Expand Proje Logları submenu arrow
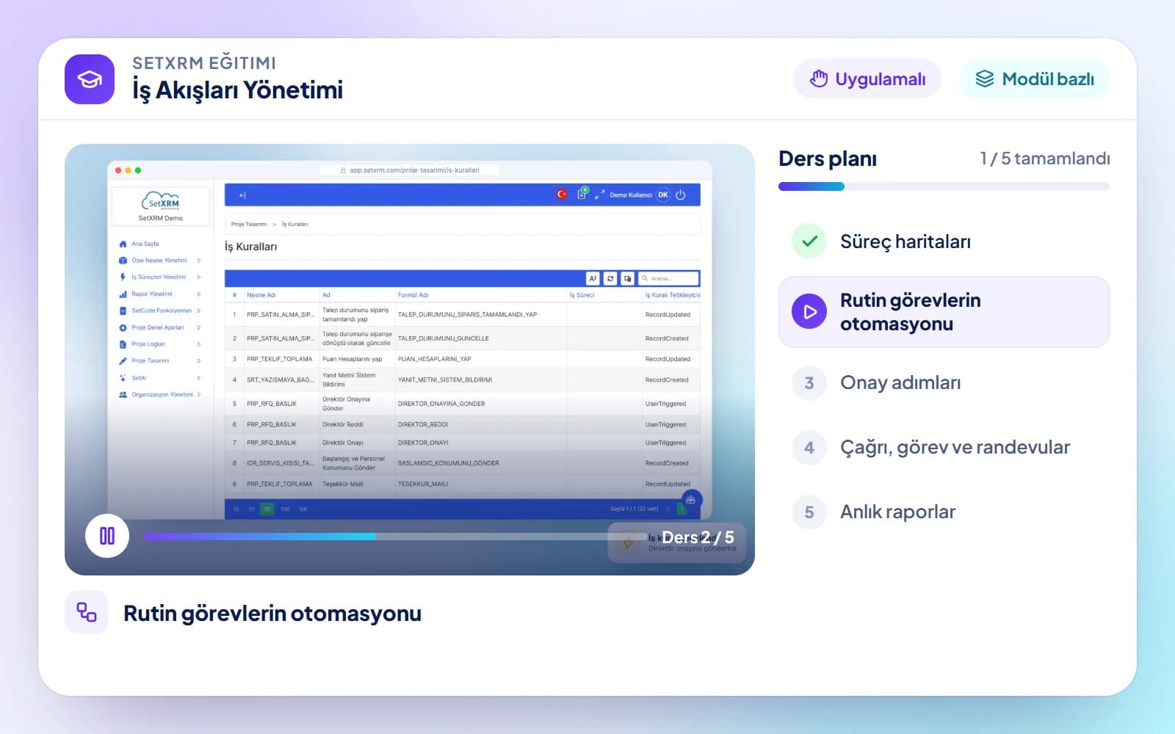The image size is (1175, 734). click(x=199, y=344)
